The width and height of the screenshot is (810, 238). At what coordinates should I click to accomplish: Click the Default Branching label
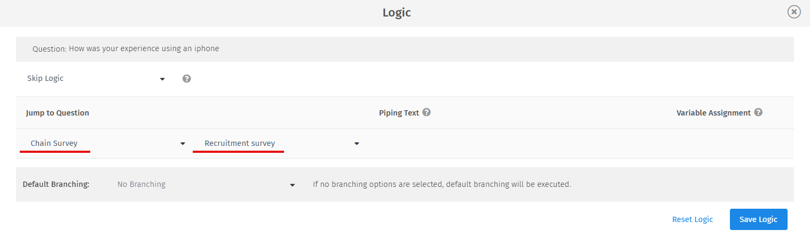pos(56,184)
